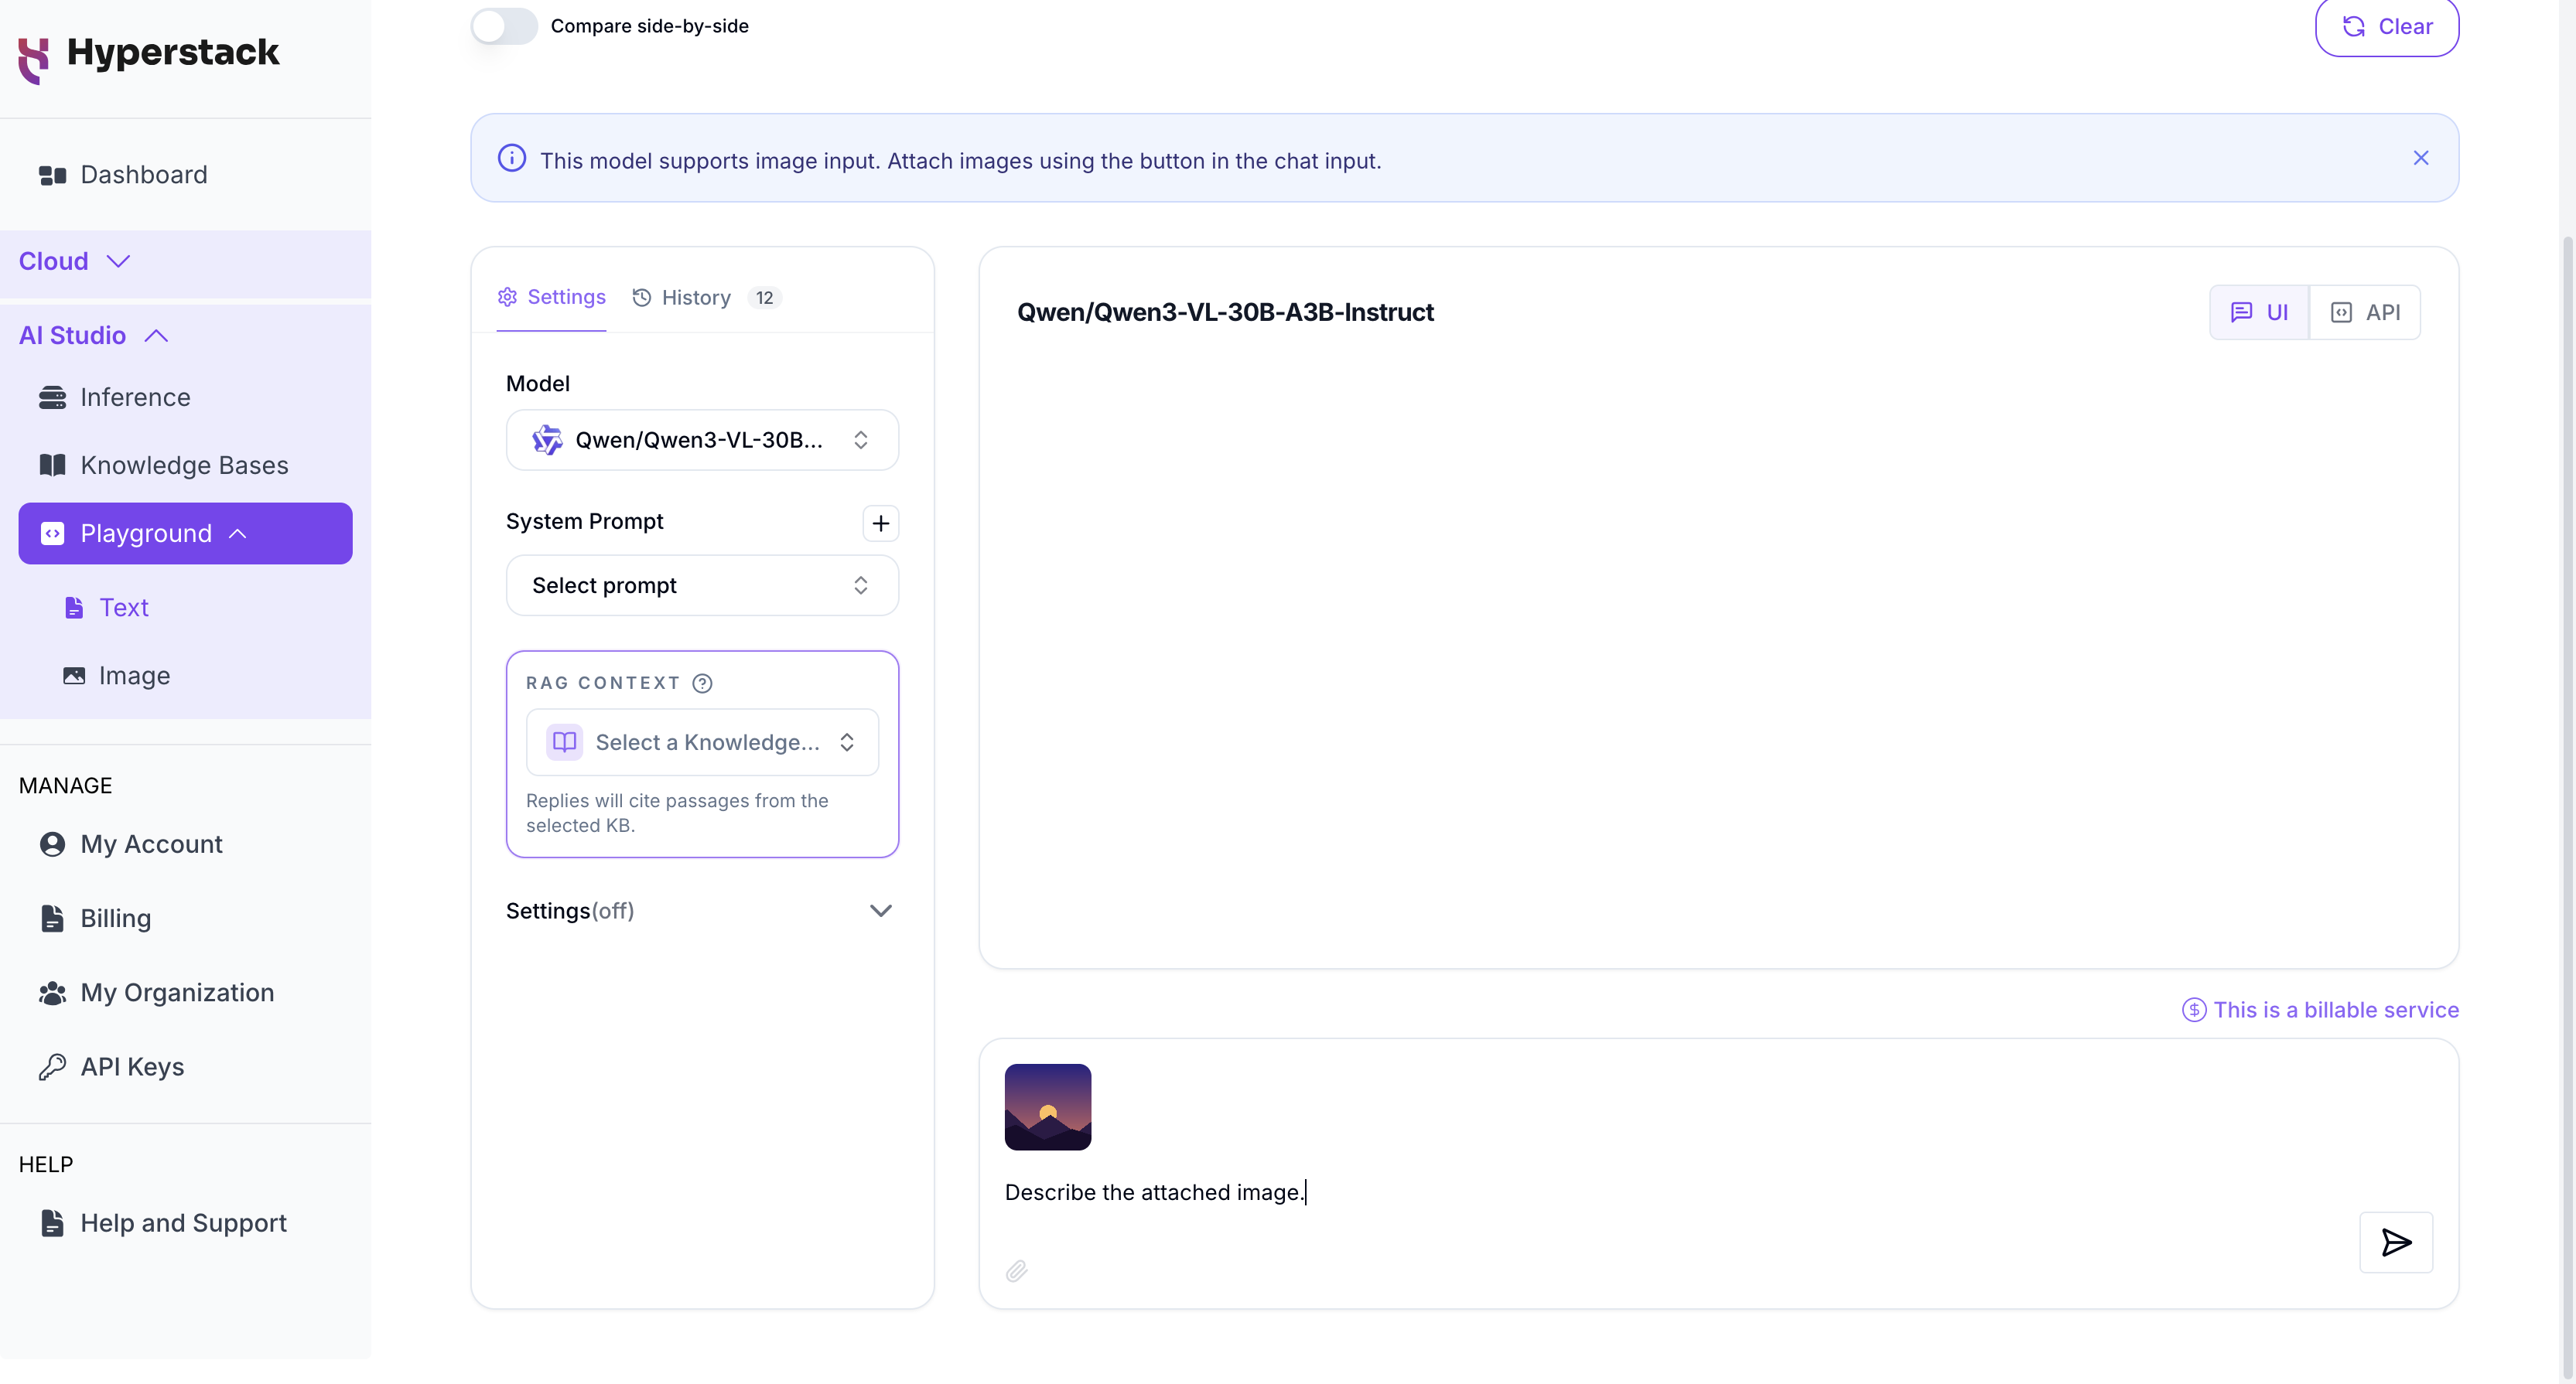Open the Select prompt dropdown
The image size is (2576, 1384).
click(702, 585)
